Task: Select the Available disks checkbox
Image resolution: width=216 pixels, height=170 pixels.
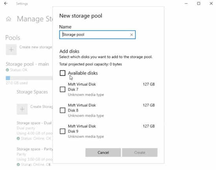Action: click(62, 73)
